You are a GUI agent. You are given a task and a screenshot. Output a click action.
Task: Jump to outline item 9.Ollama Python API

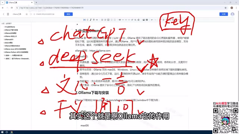pyautogui.click(x=16, y=52)
